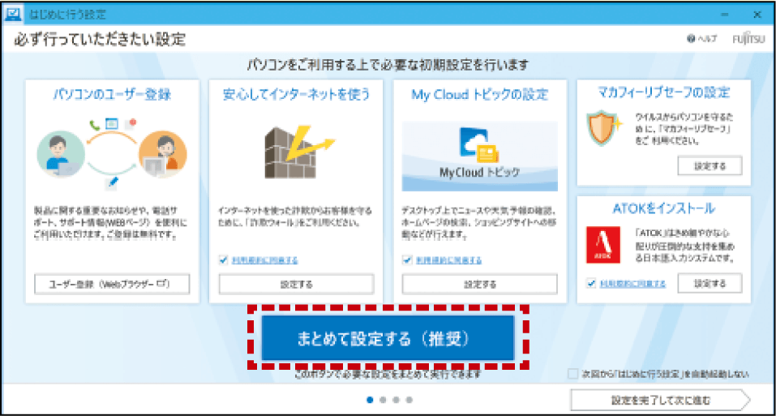
Task: Toggle terms agreement checkbox for safe internet
Action: coord(225,260)
